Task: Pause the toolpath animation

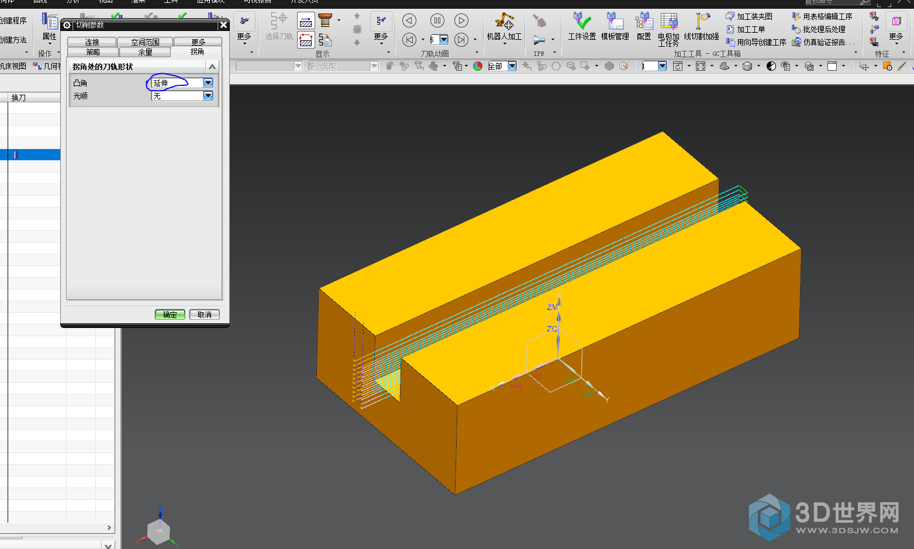Action: pos(437,20)
